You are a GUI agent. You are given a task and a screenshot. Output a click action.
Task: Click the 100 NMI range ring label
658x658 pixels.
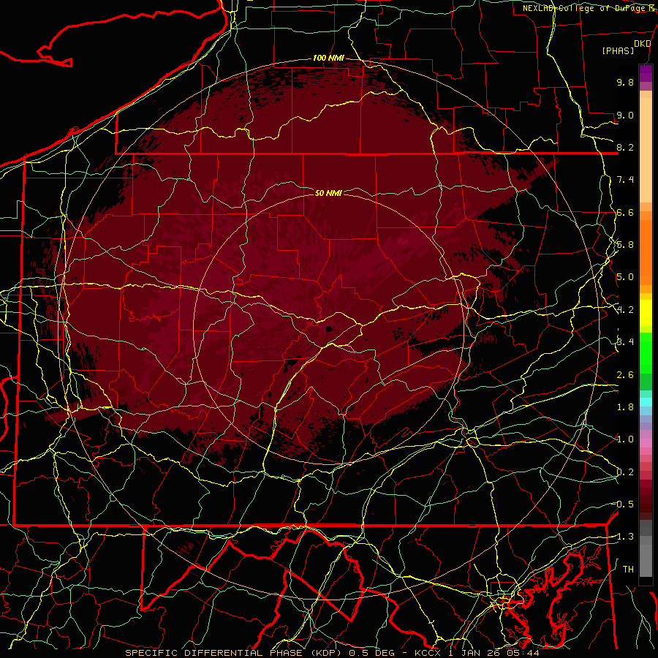click(x=328, y=58)
